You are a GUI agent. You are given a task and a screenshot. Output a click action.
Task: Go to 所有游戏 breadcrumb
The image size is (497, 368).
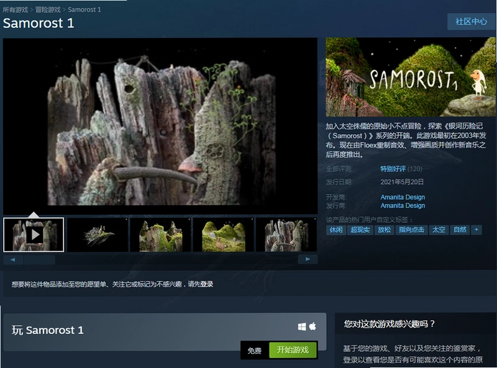[x=15, y=9]
